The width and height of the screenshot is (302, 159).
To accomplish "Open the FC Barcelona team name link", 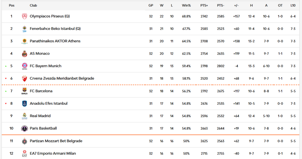I will coord(41,91).
